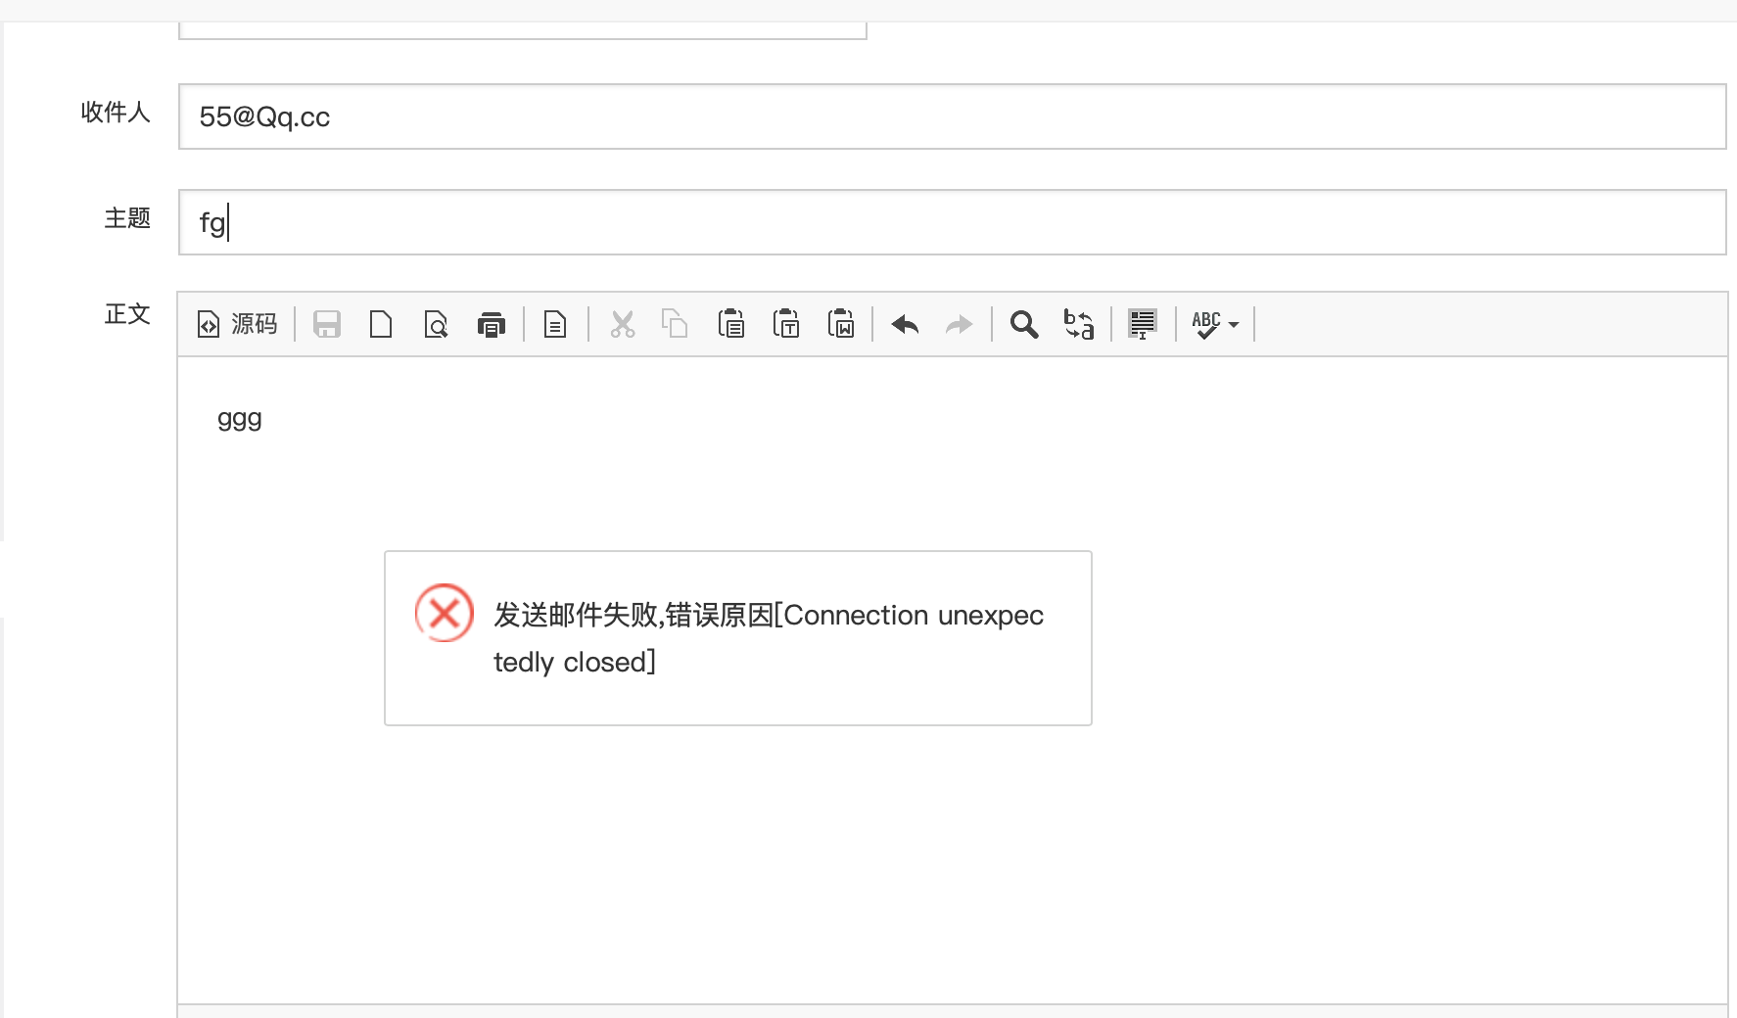Open the ABC spell check dropdown
1737x1018 pixels.
pos(1215,324)
